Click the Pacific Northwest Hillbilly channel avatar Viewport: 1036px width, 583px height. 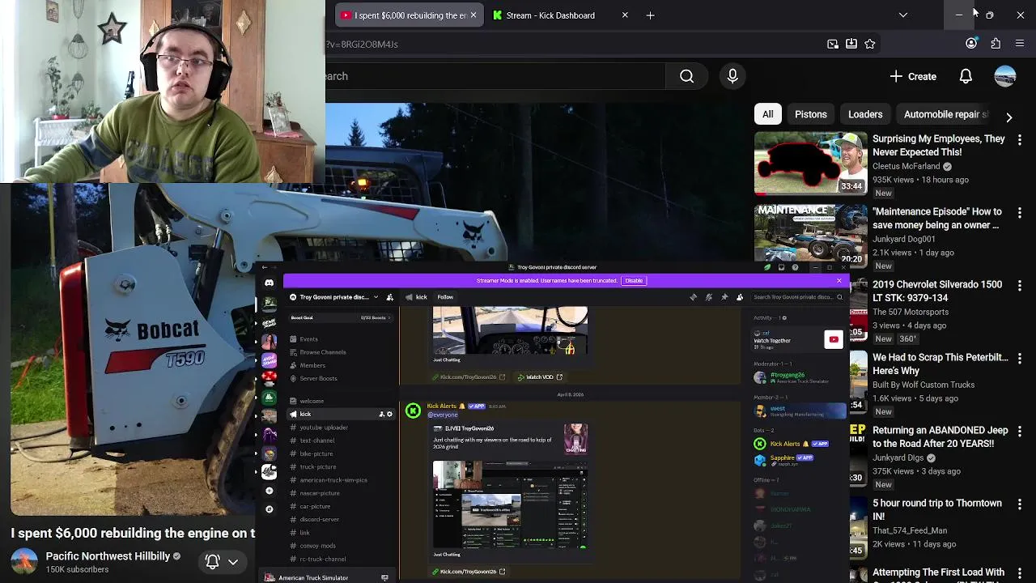(24, 561)
